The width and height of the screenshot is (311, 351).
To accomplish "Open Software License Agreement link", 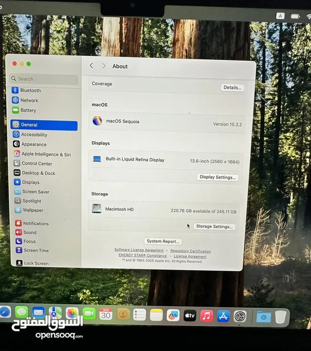I will pos(139,250).
